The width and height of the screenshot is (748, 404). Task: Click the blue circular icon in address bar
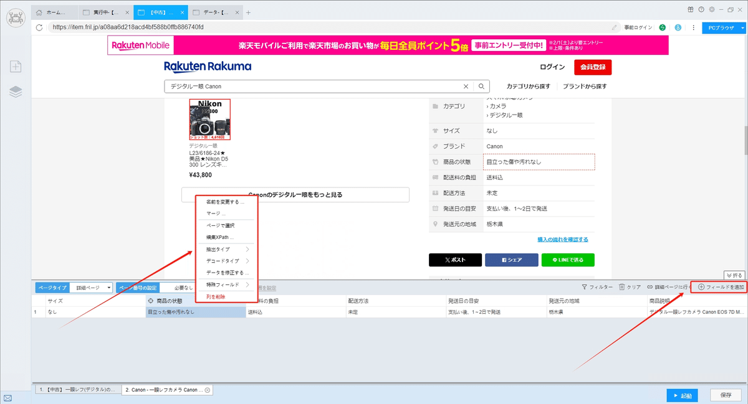(x=678, y=27)
